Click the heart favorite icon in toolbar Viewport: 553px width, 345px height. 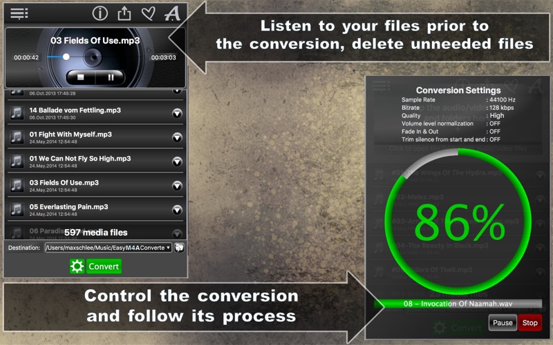click(148, 13)
